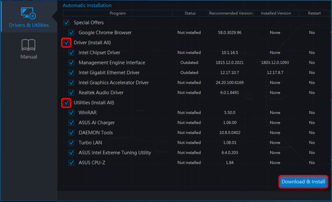The image size is (332, 202).
Task: Click the ASUS Ai Charger name
Action: [97, 123]
